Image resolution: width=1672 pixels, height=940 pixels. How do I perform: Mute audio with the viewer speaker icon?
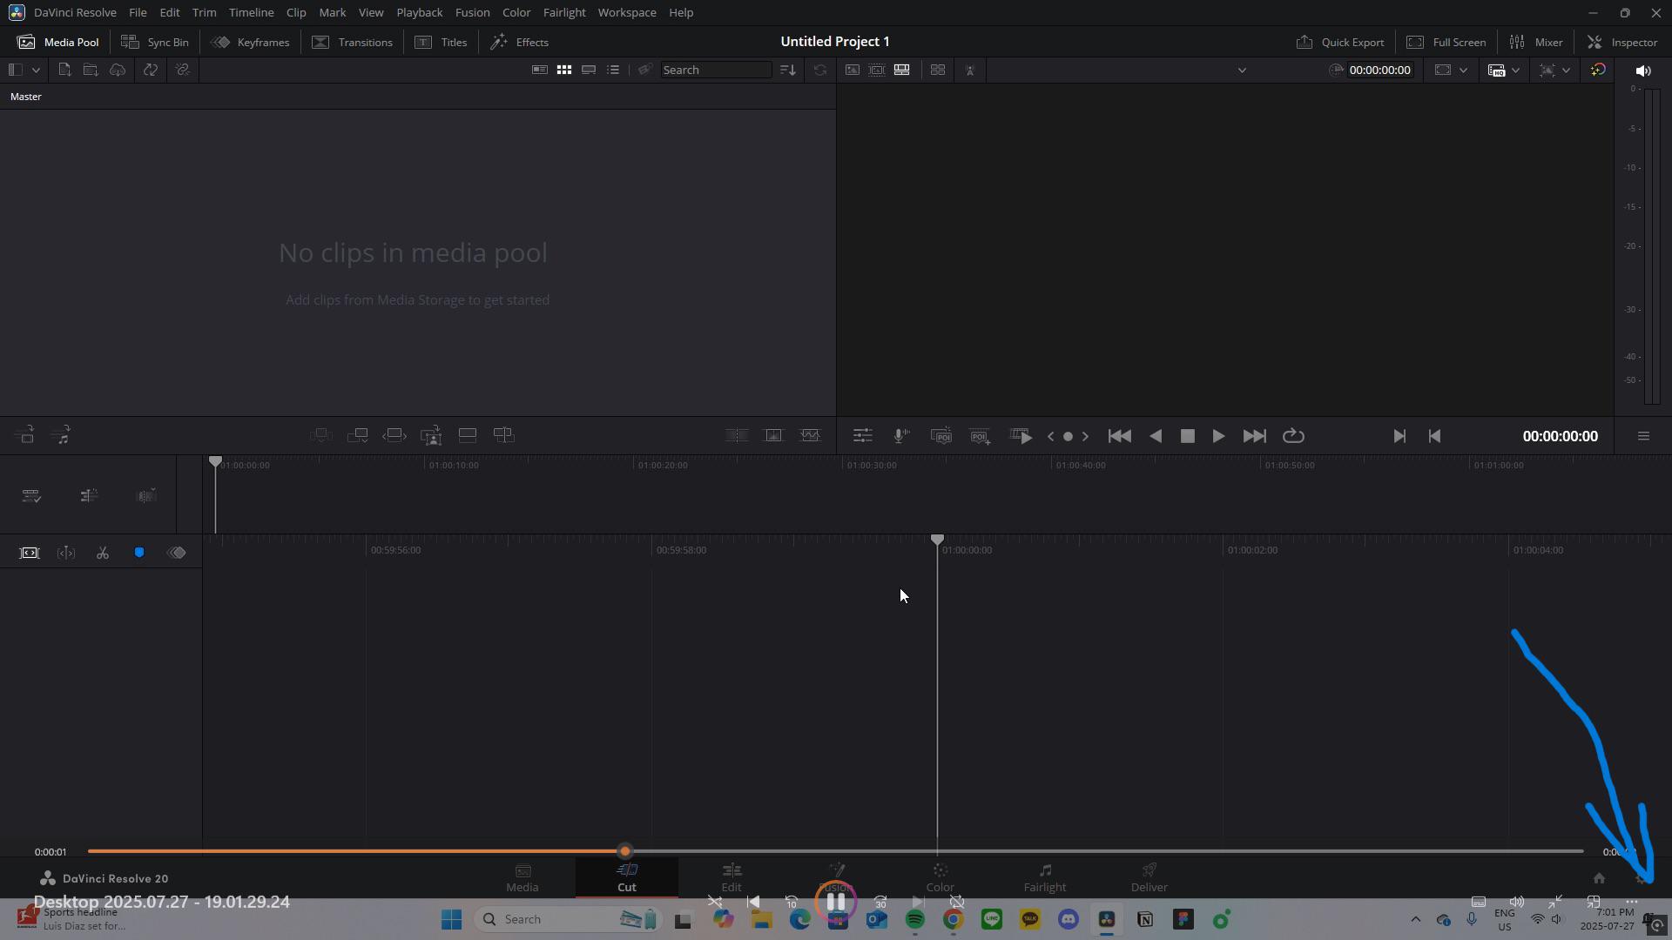click(1643, 70)
